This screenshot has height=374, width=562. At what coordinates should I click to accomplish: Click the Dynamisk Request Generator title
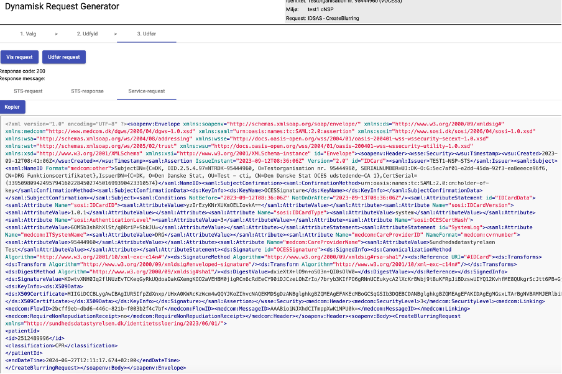click(x=60, y=7)
